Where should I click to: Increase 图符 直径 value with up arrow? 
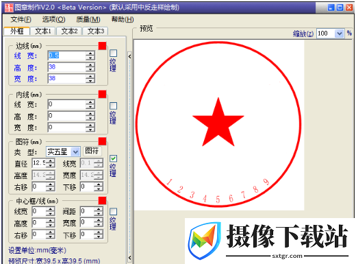click(x=50, y=161)
